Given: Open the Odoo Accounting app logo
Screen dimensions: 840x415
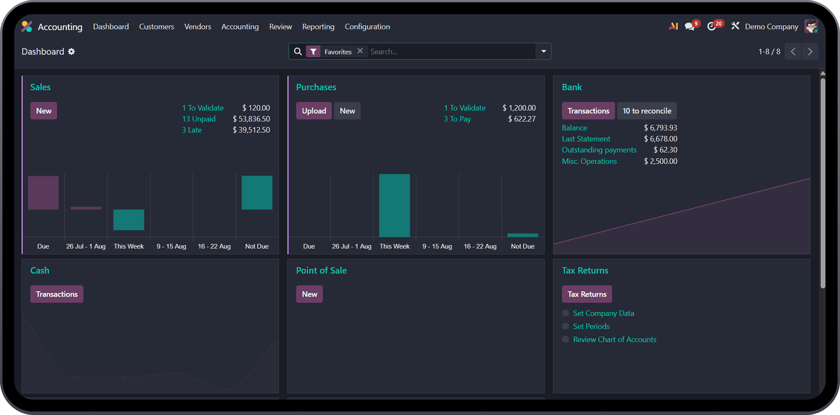Looking at the screenshot, I should (27, 27).
